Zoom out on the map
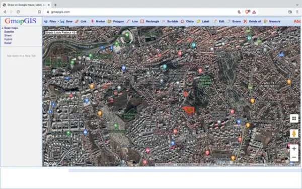 (294, 157)
